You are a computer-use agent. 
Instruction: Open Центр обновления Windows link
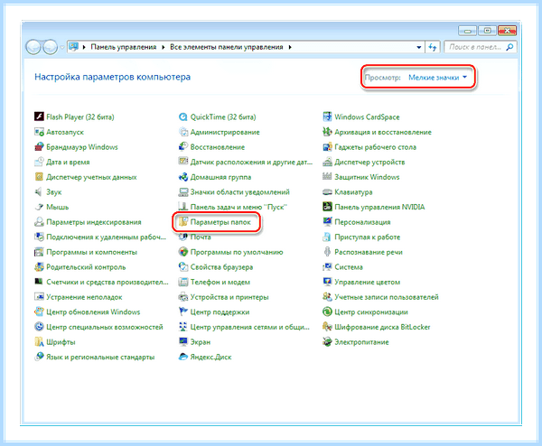click(x=93, y=312)
